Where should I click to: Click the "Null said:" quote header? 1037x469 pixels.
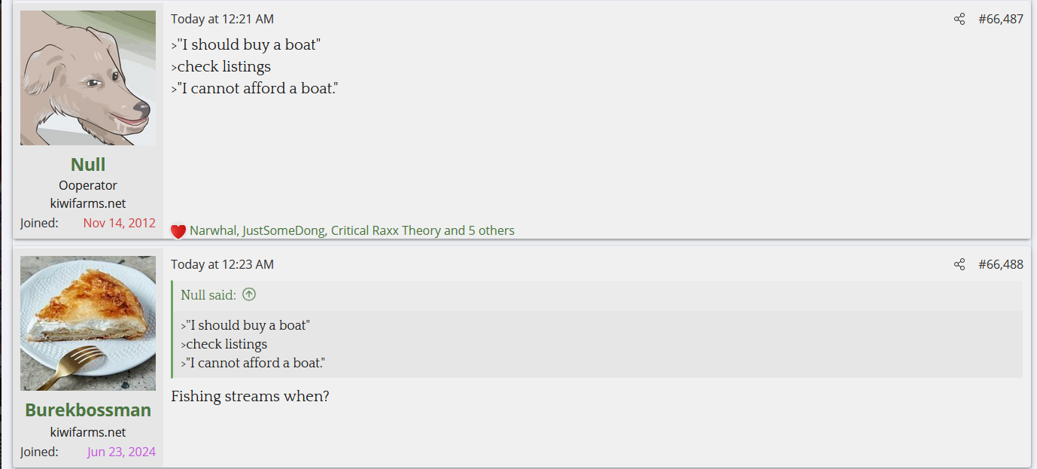click(208, 295)
